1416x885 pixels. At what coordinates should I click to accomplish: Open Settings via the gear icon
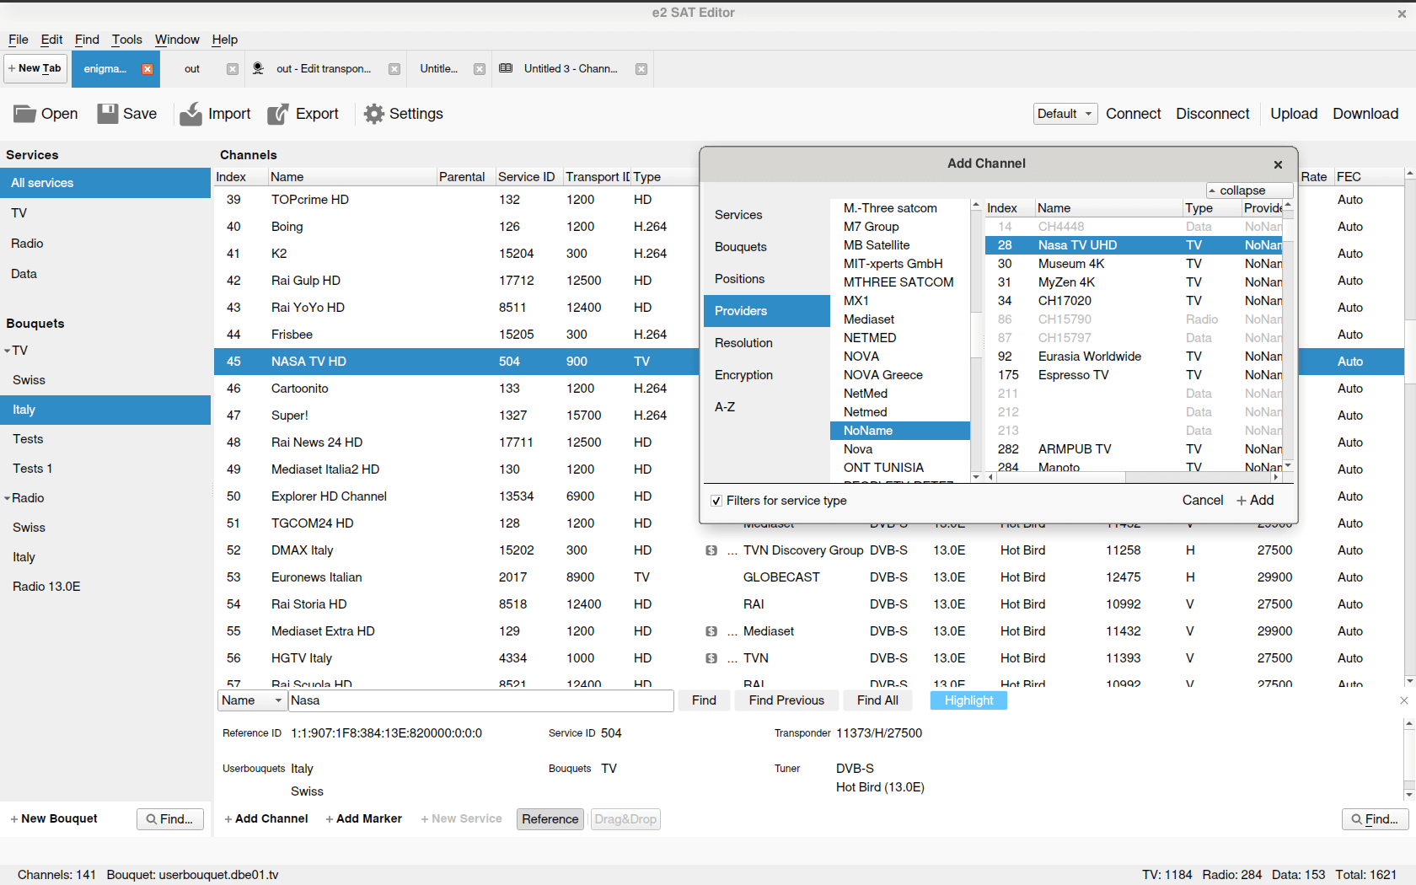373,114
